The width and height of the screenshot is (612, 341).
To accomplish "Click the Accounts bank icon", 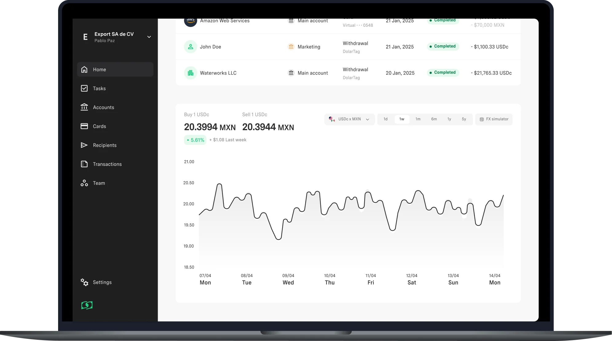I will click(x=84, y=107).
